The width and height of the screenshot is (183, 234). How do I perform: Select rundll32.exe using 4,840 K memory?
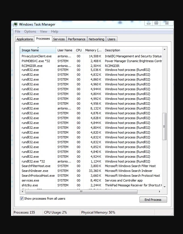click(91, 152)
